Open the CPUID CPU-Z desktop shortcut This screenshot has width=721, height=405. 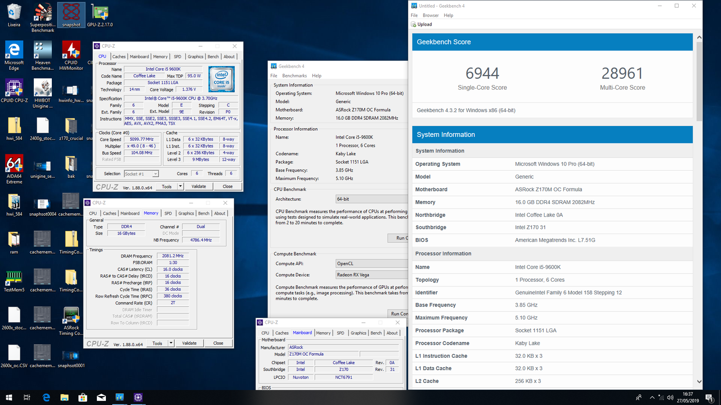(x=14, y=89)
